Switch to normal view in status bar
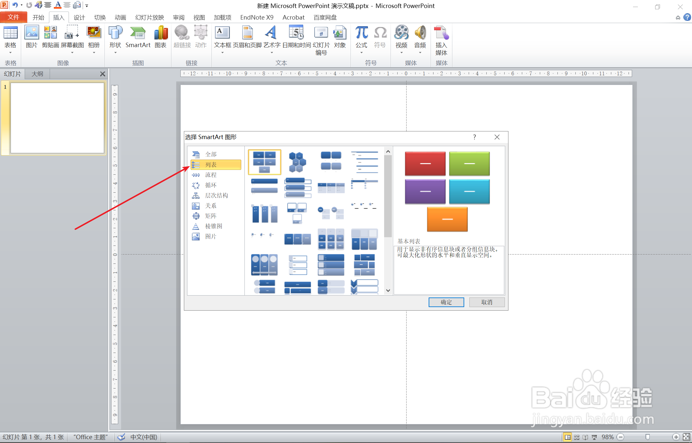This screenshot has width=692, height=443. (x=567, y=437)
